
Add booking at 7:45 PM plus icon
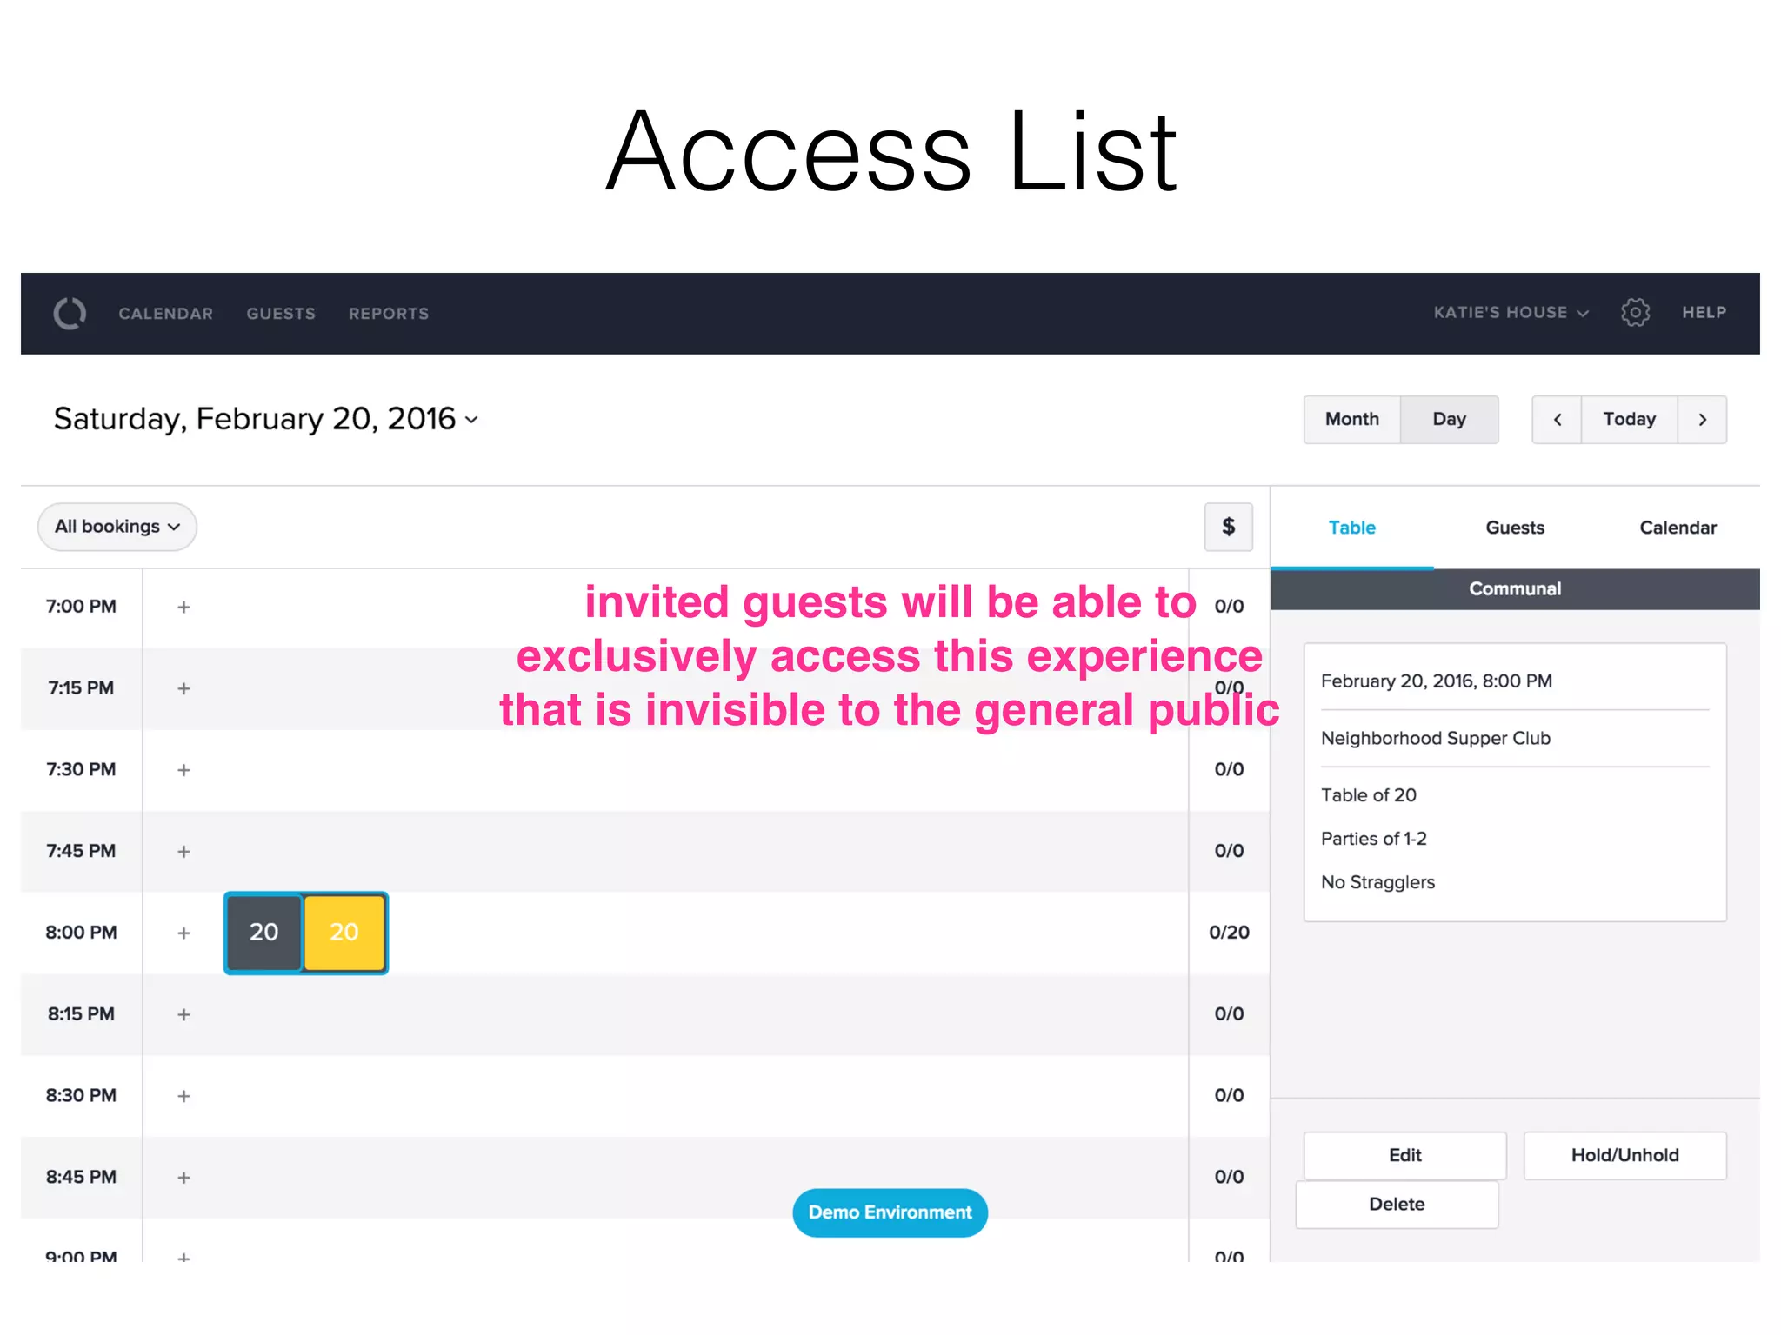tap(183, 852)
